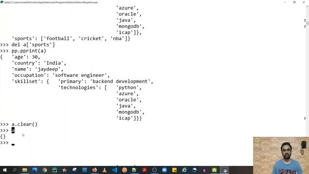
Task: Open Zoom from the taskbar
Action: pos(164,170)
